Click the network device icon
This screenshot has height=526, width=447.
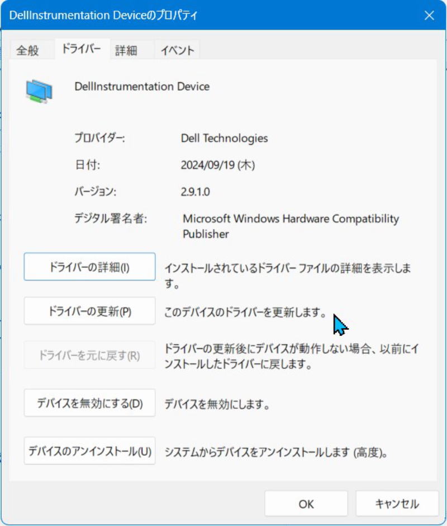[39, 91]
